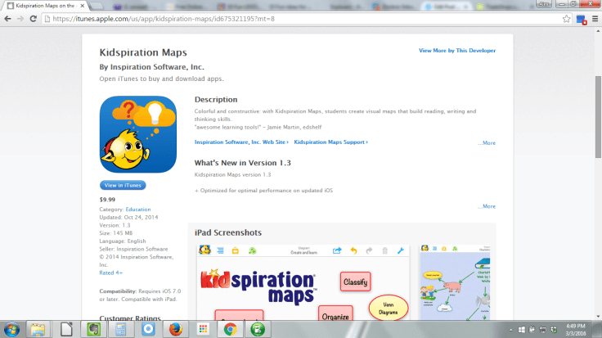Click the blue wrench icon in screenshot
This screenshot has width=602, height=338.
point(401,250)
